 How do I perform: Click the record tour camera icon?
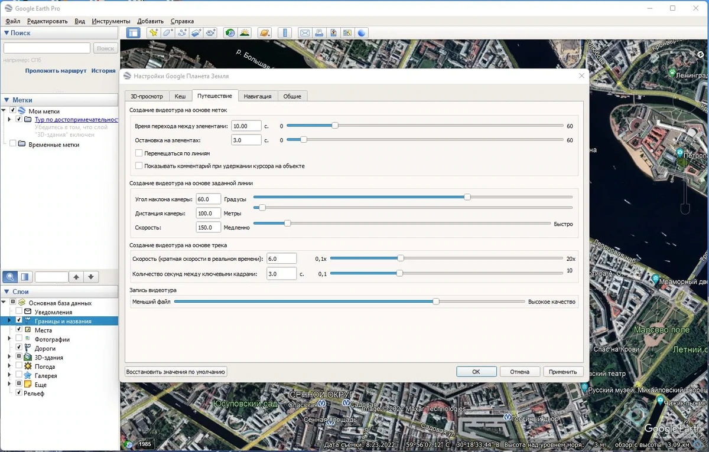pyautogui.click(x=211, y=33)
